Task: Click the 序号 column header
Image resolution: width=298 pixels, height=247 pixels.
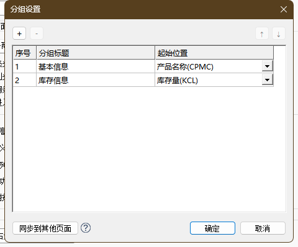Action: (25, 53)
